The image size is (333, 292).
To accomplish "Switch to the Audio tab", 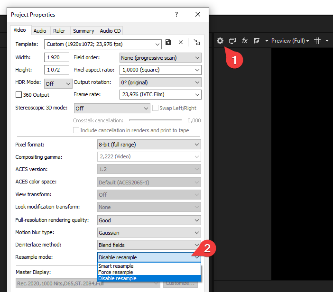I will (40, 31).
